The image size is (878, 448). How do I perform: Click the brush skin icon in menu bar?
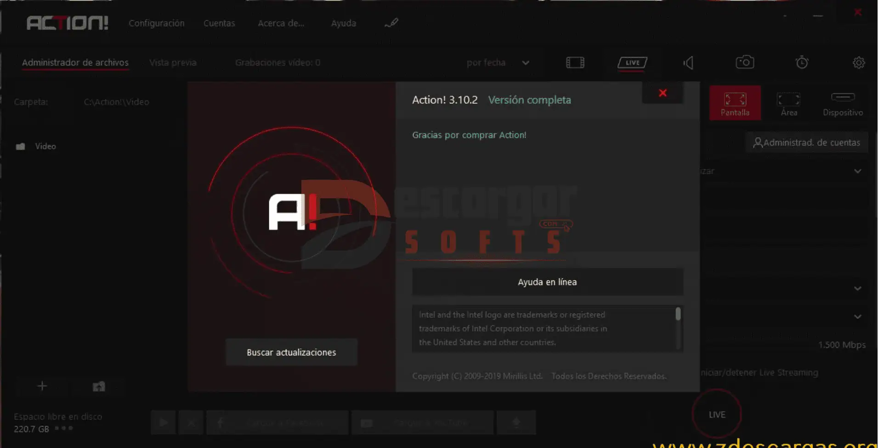click(391, 22)
